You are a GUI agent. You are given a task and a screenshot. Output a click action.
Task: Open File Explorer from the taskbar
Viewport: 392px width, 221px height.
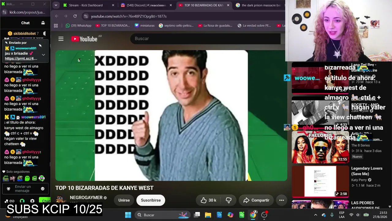(x=208, y=215)
